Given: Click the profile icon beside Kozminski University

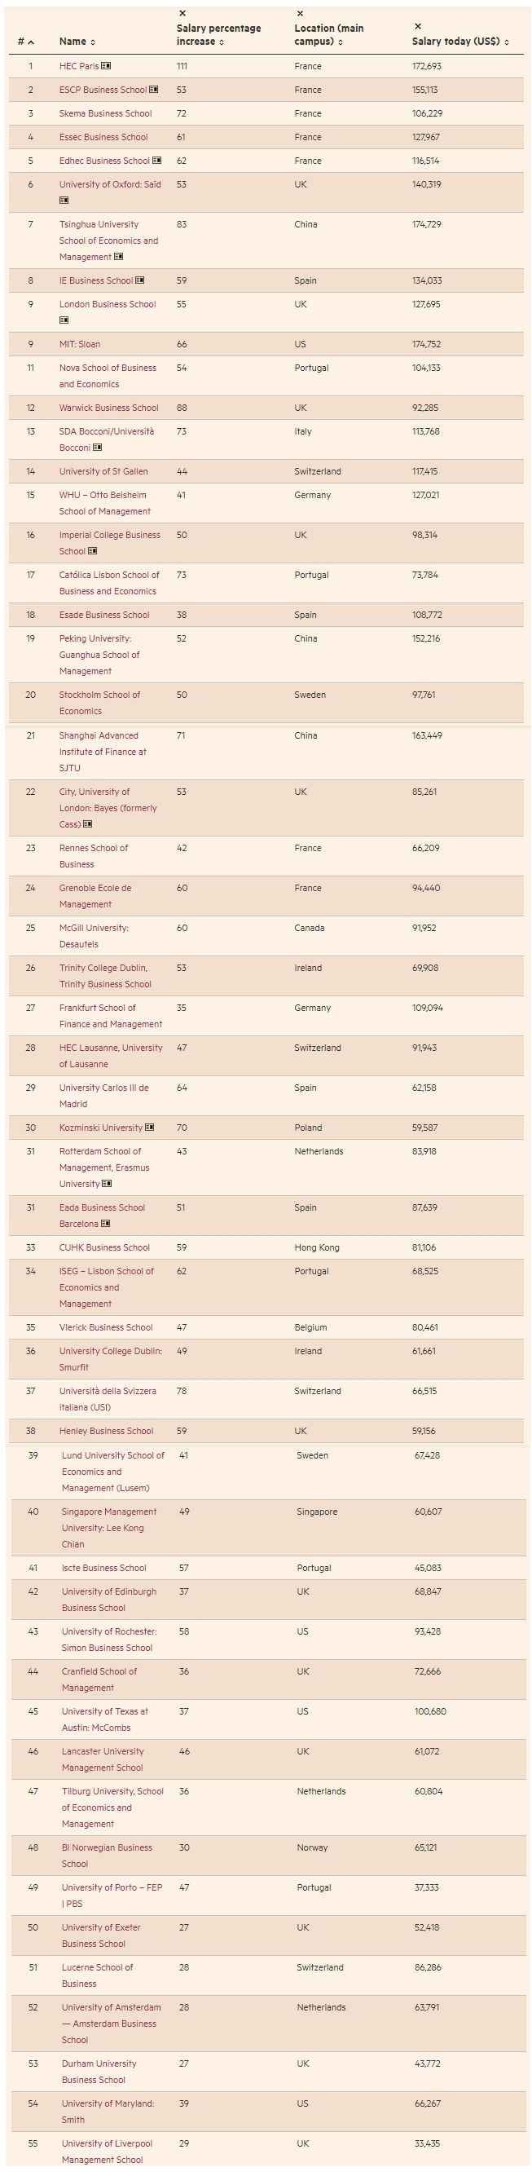Looking at the screenshot, I should point(150,1128).
